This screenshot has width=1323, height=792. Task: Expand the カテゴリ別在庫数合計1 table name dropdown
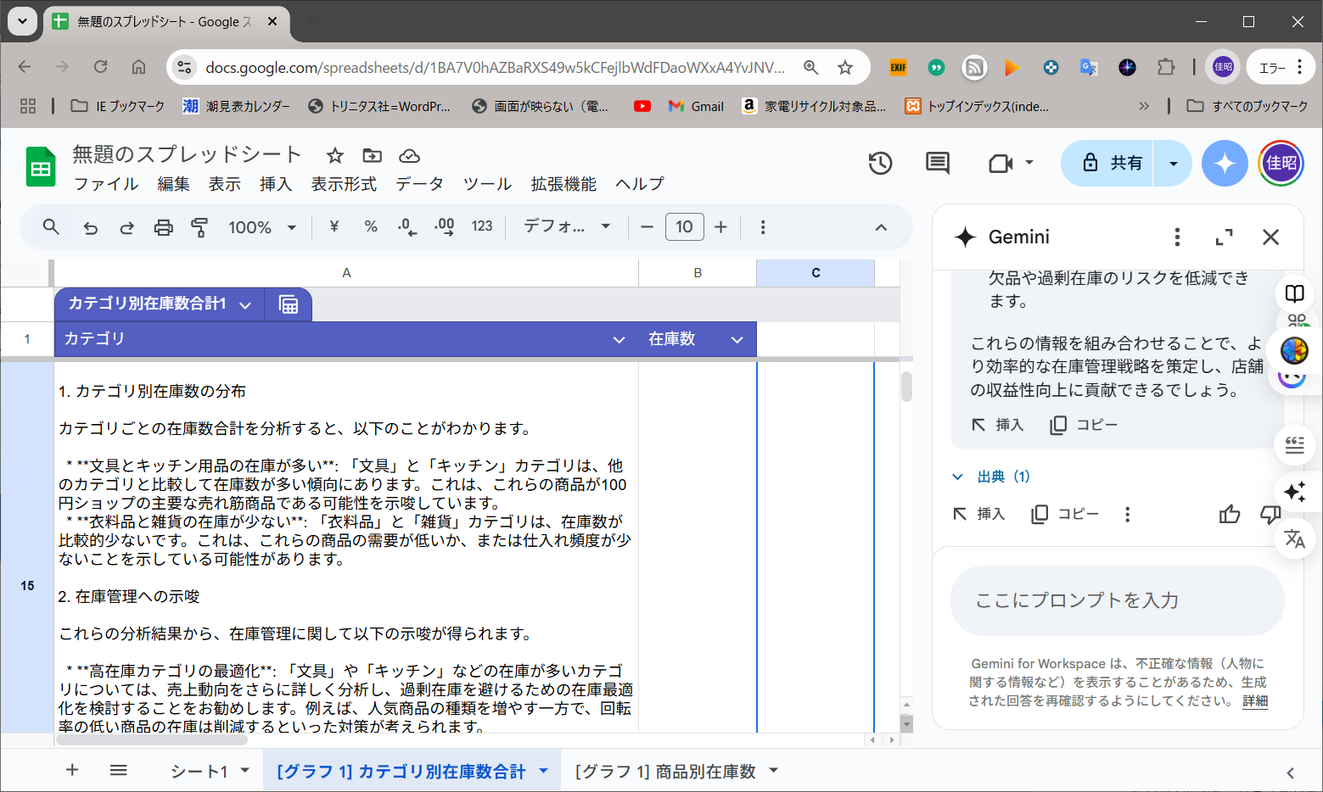point(245,305)
